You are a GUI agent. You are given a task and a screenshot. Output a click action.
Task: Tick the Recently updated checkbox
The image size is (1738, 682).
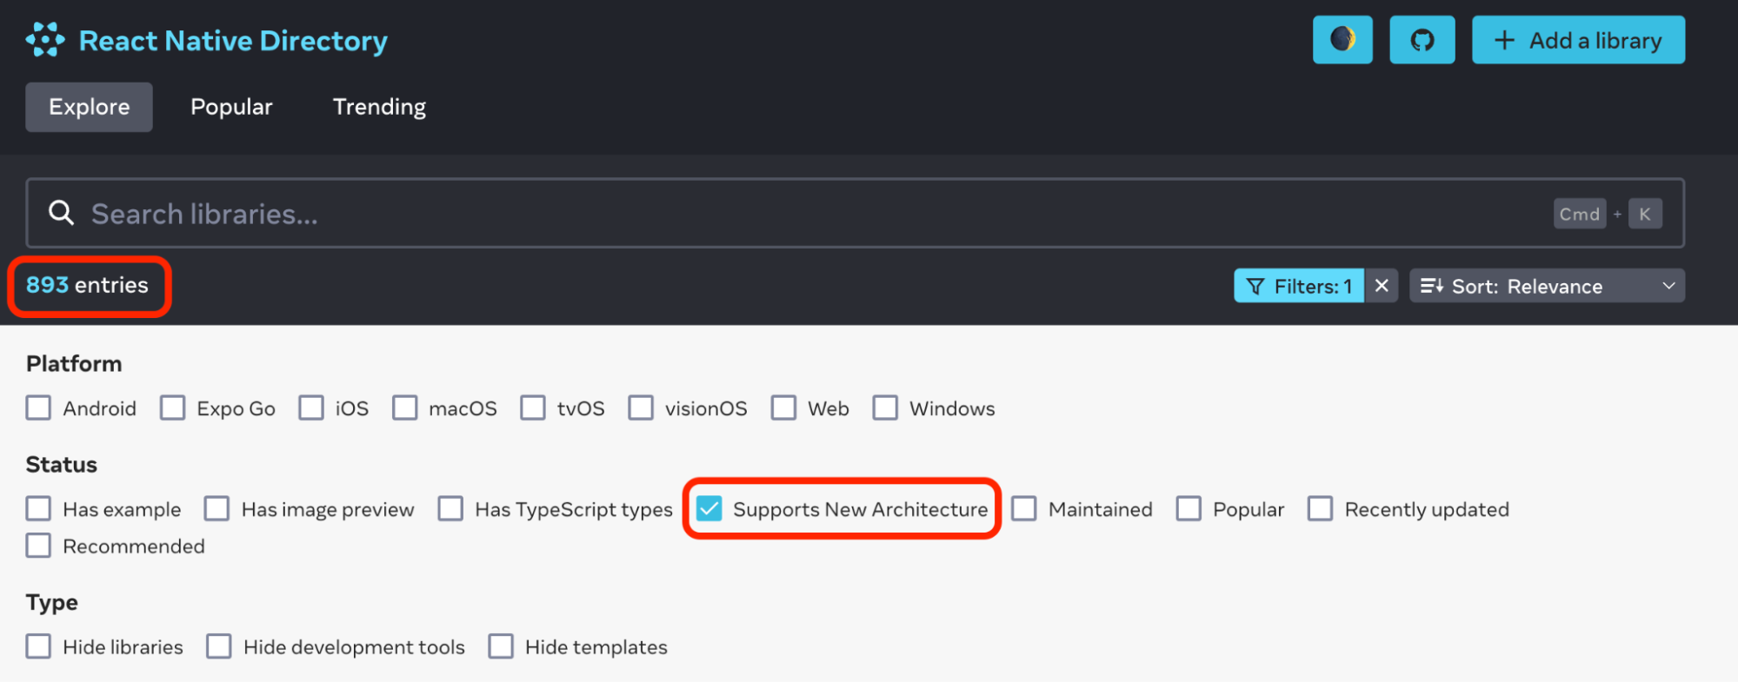[1320, 508]
